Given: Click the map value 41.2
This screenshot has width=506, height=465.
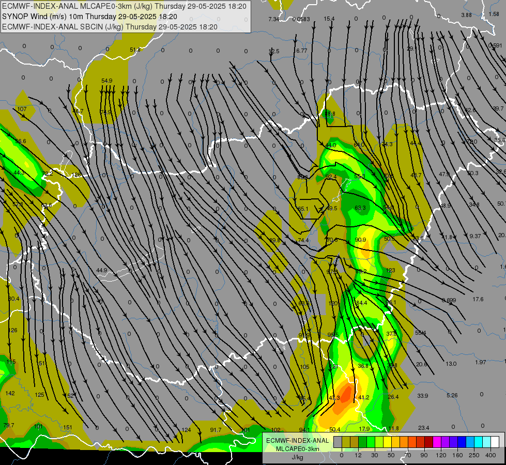Looking at the screenshot, I should (x=364, y=397).
